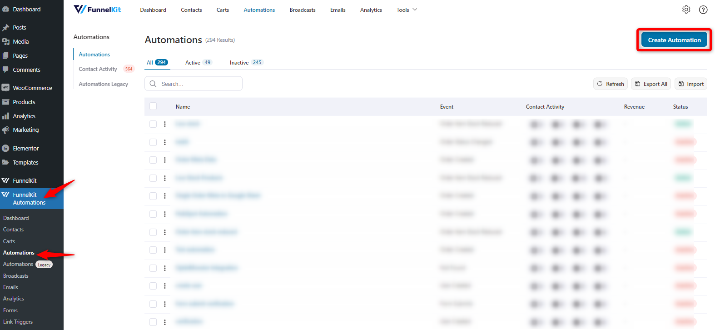715x330 pixels.
Task: Open three-dot menu of fifth automation row
Action: [165, 196]
